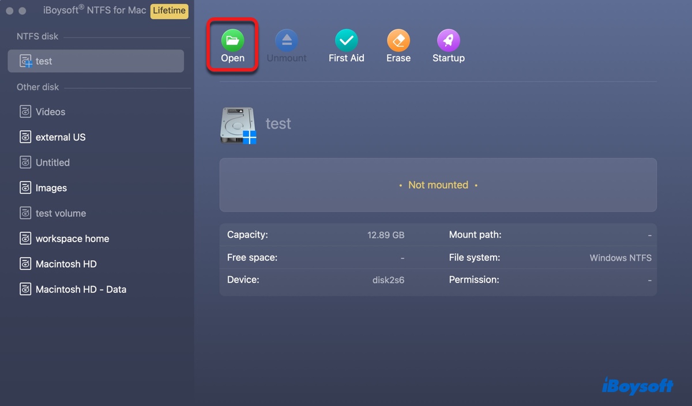Click the Lifetime badge in the title bar
Viewport: 692px width, 406px height.
[x=169, y=10]
